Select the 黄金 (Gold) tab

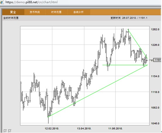[13, 12]
